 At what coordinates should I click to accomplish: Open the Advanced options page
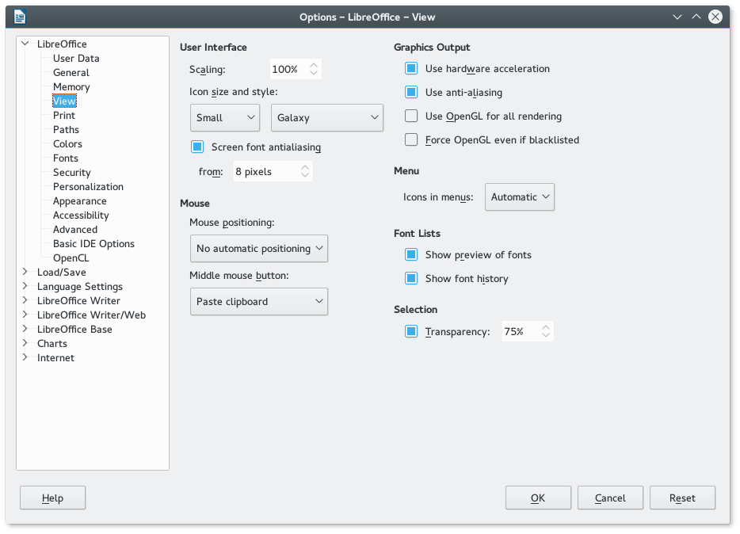(75, 229)
